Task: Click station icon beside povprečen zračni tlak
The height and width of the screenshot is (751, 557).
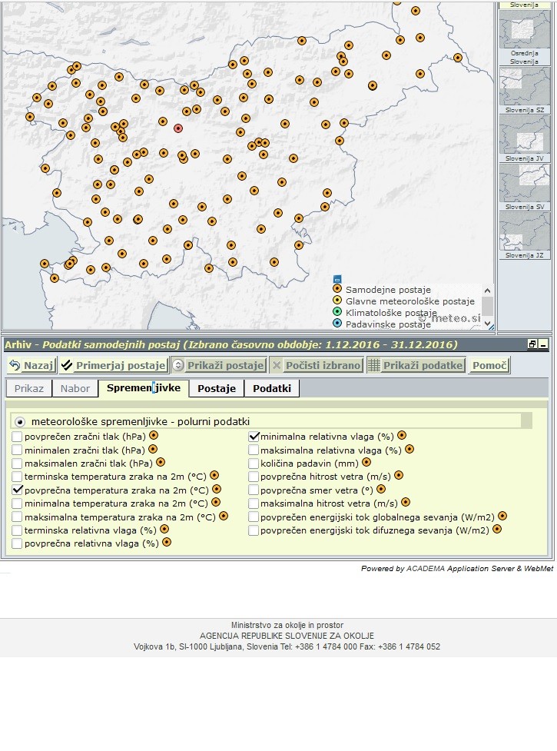Action: pos(154,436)
